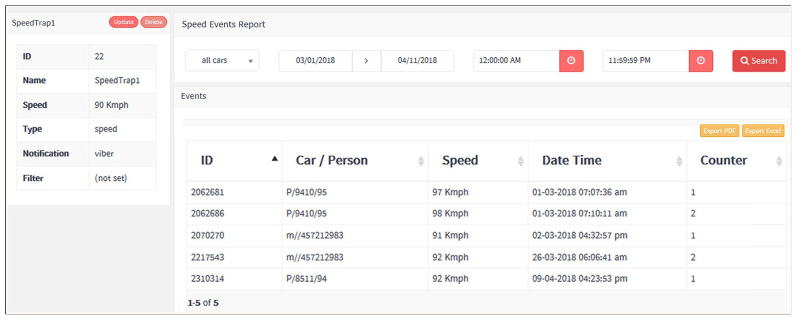This screenshot has width=798, height=322.
Task: Sort table by Car / Person column
Action: point(420,161)
